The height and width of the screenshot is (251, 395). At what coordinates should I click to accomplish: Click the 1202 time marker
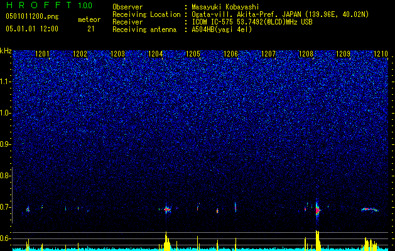pyautogui.click(x=80, y=54)
